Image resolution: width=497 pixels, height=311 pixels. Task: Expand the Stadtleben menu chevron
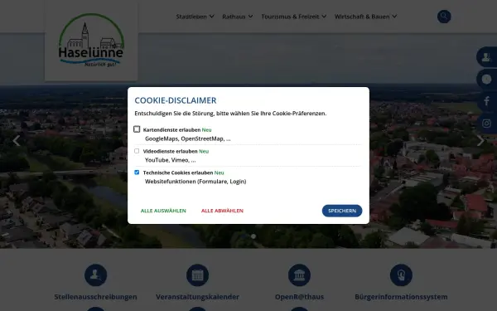pyautogui.click(x=212, y=17)
